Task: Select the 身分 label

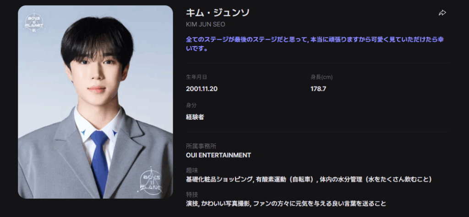Action: click(x=191, y=106)
